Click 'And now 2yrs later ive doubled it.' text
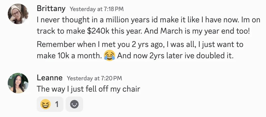Screen dimensions: 266x117 click(x=175, y=56)
